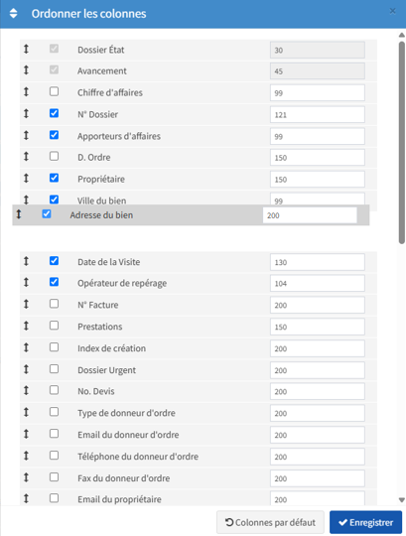The image size is (406, 536).
Task: Click the width field for D. Ordre
Action: pos(317,158)
